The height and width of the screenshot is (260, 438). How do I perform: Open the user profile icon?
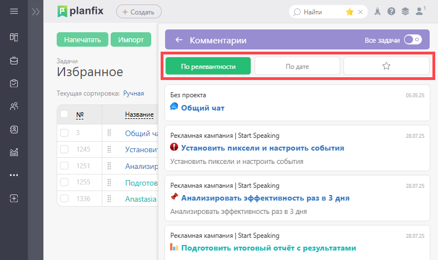(419, 12)
